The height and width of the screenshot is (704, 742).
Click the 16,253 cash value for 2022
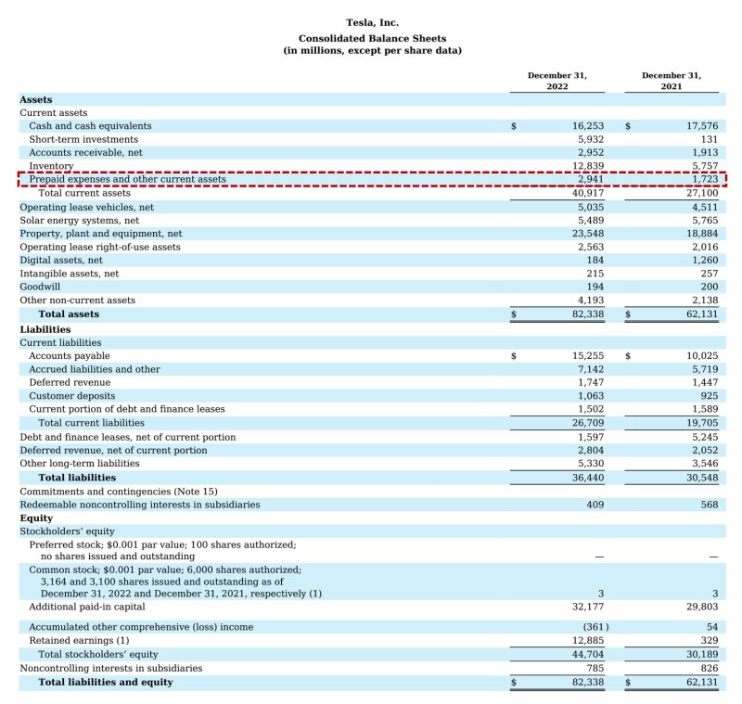(x=588, y=126)
